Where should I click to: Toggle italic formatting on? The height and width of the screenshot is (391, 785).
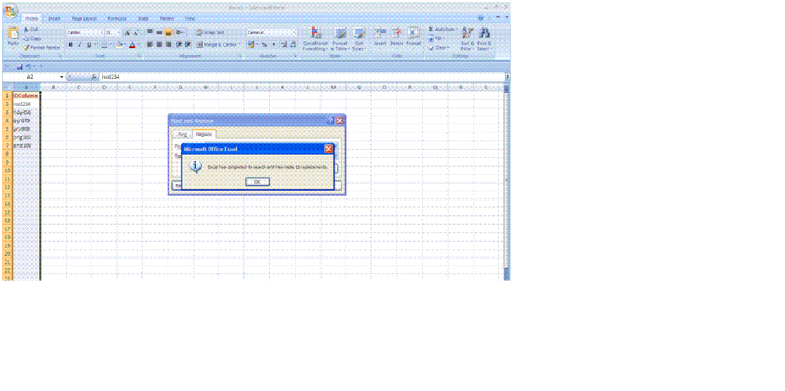pos(79,45)
